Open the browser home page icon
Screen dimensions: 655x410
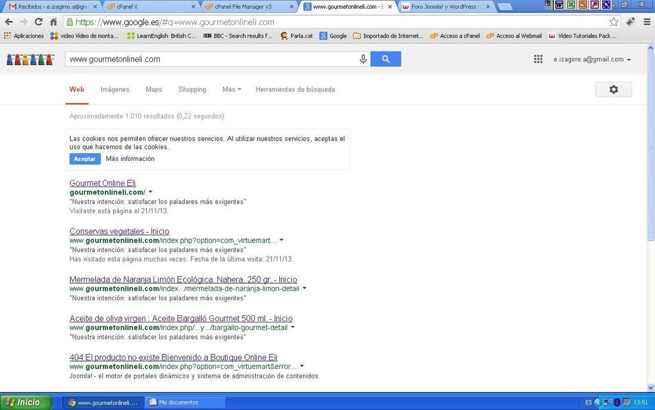click(x=54, y=21)
